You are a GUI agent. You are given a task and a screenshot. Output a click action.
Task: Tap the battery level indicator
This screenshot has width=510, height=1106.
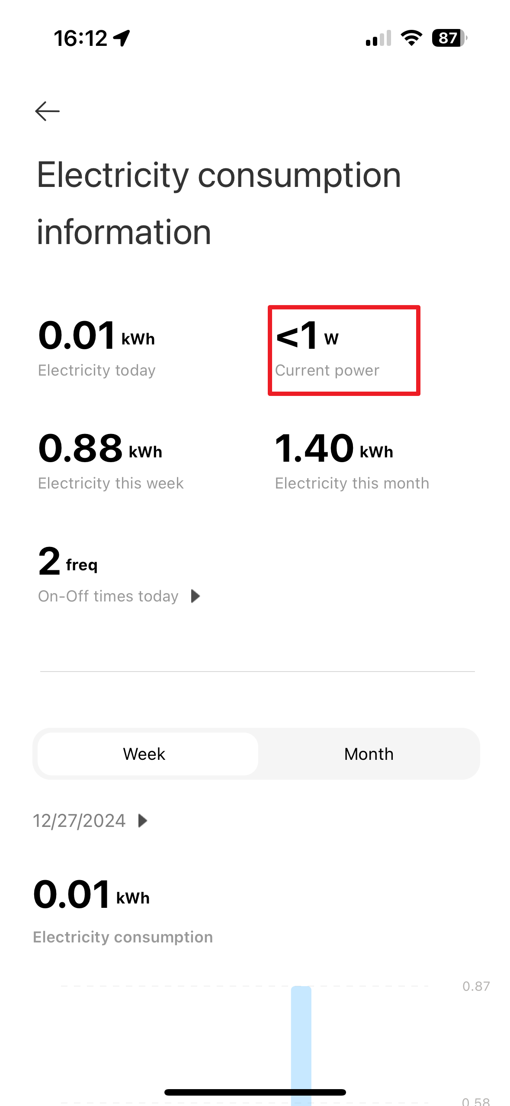449,38
